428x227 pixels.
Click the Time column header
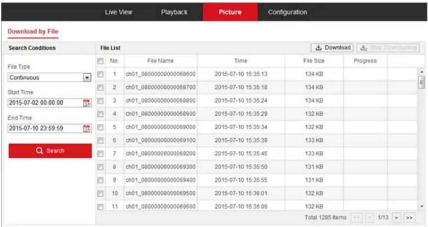click(241, 61)
